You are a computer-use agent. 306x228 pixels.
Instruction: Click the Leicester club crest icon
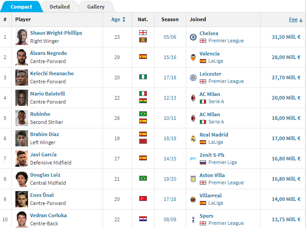pos(193,78)
